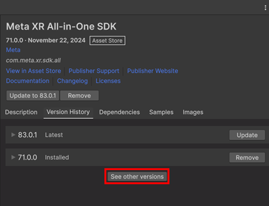Visit the Publisher Website link
The width and height of the screenshot is (269, 206).
point(152,71)
